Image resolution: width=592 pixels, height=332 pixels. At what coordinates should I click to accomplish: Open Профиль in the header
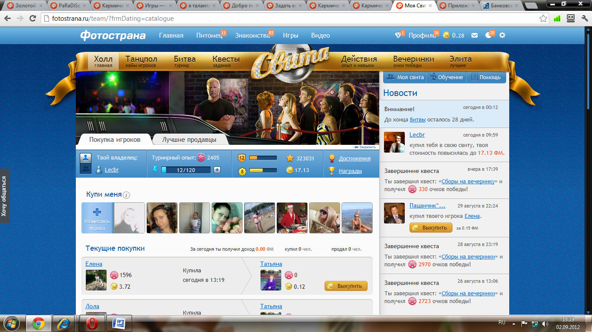pos(422,35)
